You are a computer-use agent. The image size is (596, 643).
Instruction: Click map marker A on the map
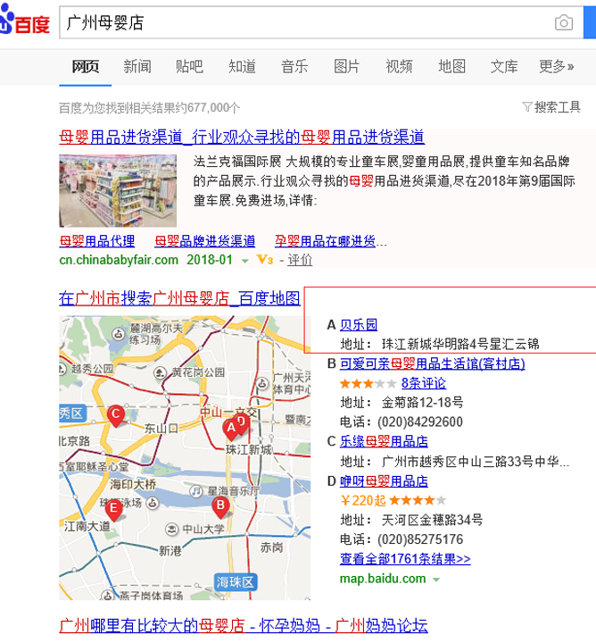[x=230, y=430]
